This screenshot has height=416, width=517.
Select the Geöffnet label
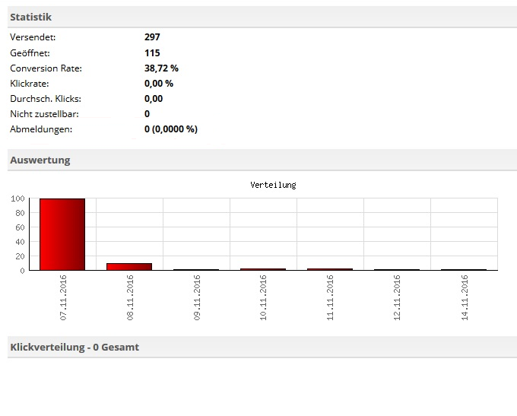point(30,53)
